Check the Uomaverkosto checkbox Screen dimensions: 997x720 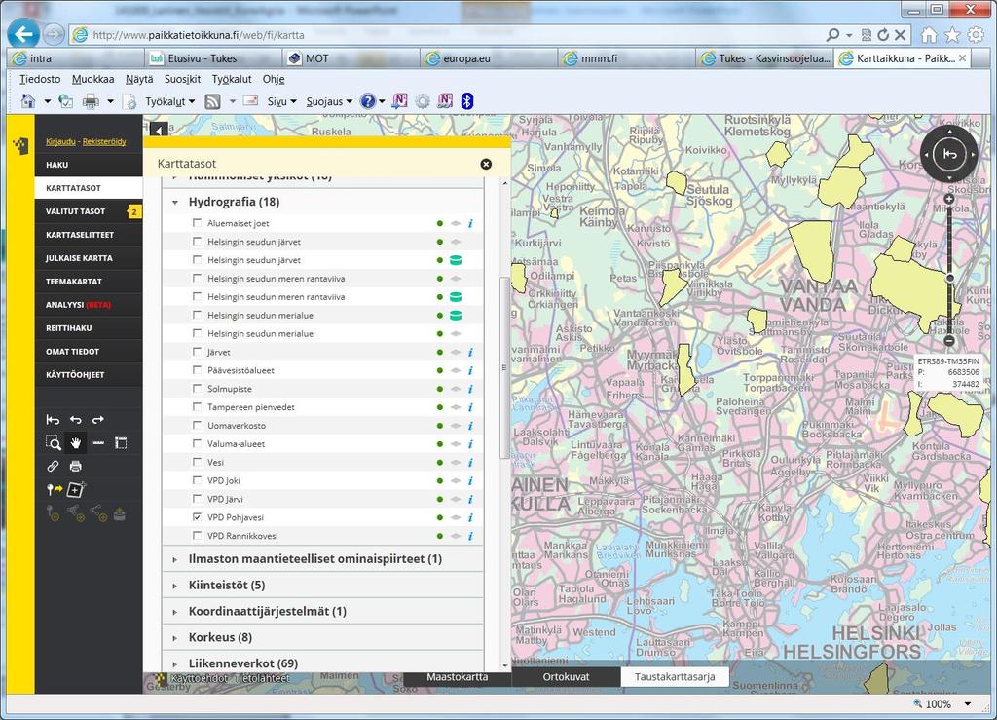[x=197, y=426]
